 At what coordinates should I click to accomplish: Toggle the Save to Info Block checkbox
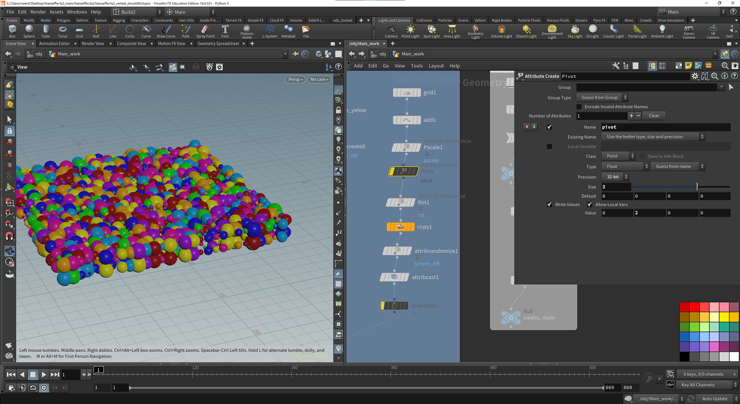click(x=642, y=156)
